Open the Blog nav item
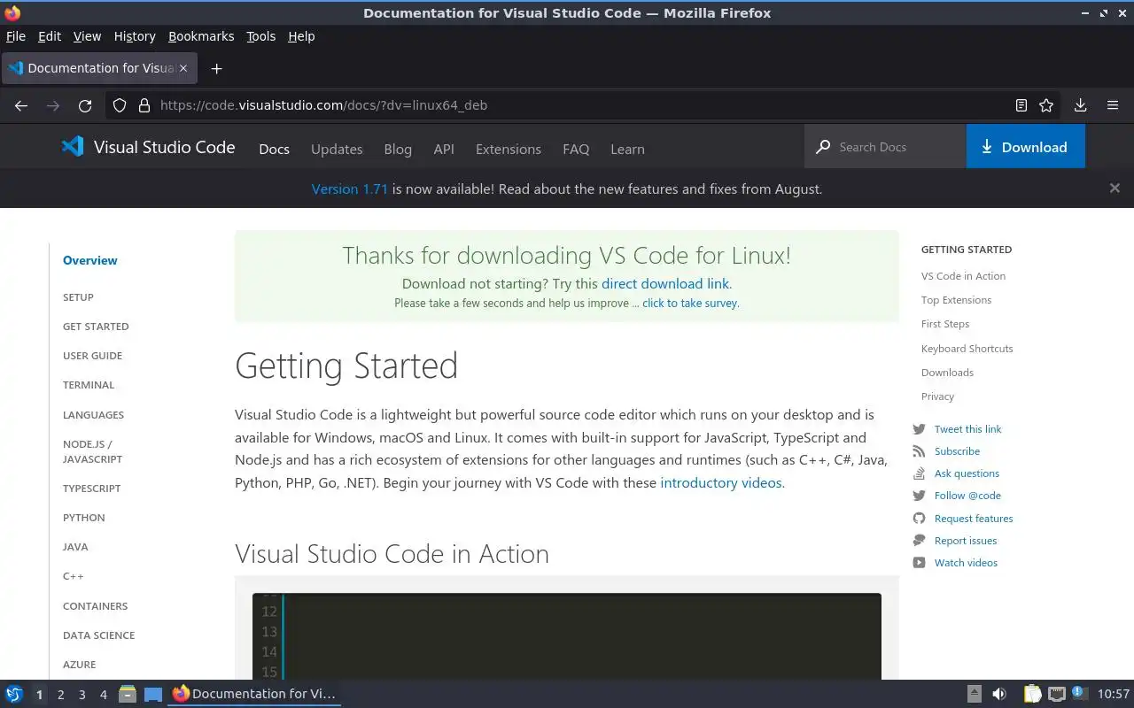Screen dimensions: 1134x708 (398, 149)
